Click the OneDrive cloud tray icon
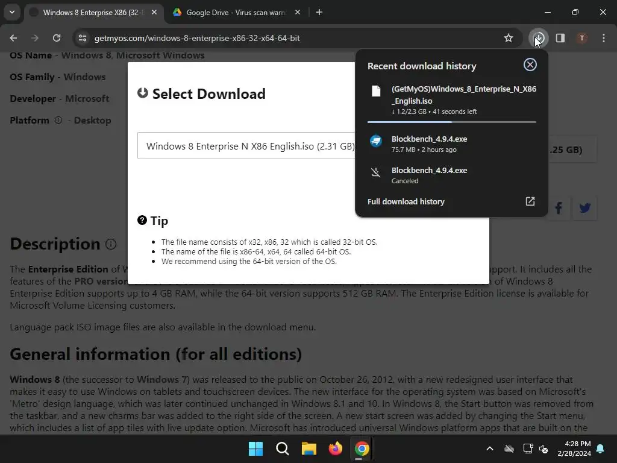 pos(509,449)
